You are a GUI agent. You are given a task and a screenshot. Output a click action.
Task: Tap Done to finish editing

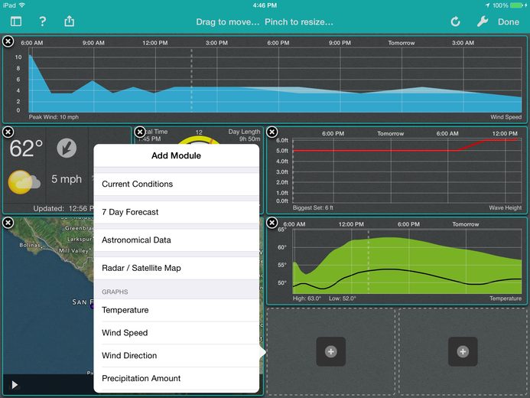(508, 22)
